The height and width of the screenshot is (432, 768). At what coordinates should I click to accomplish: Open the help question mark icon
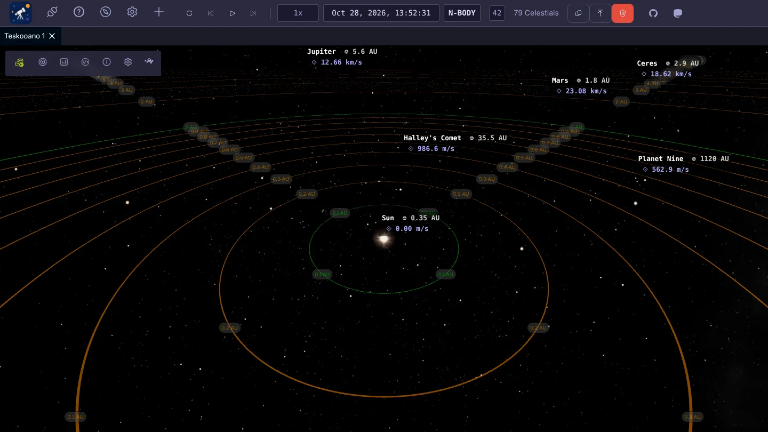pyautogui.click(x=79, y=12)
